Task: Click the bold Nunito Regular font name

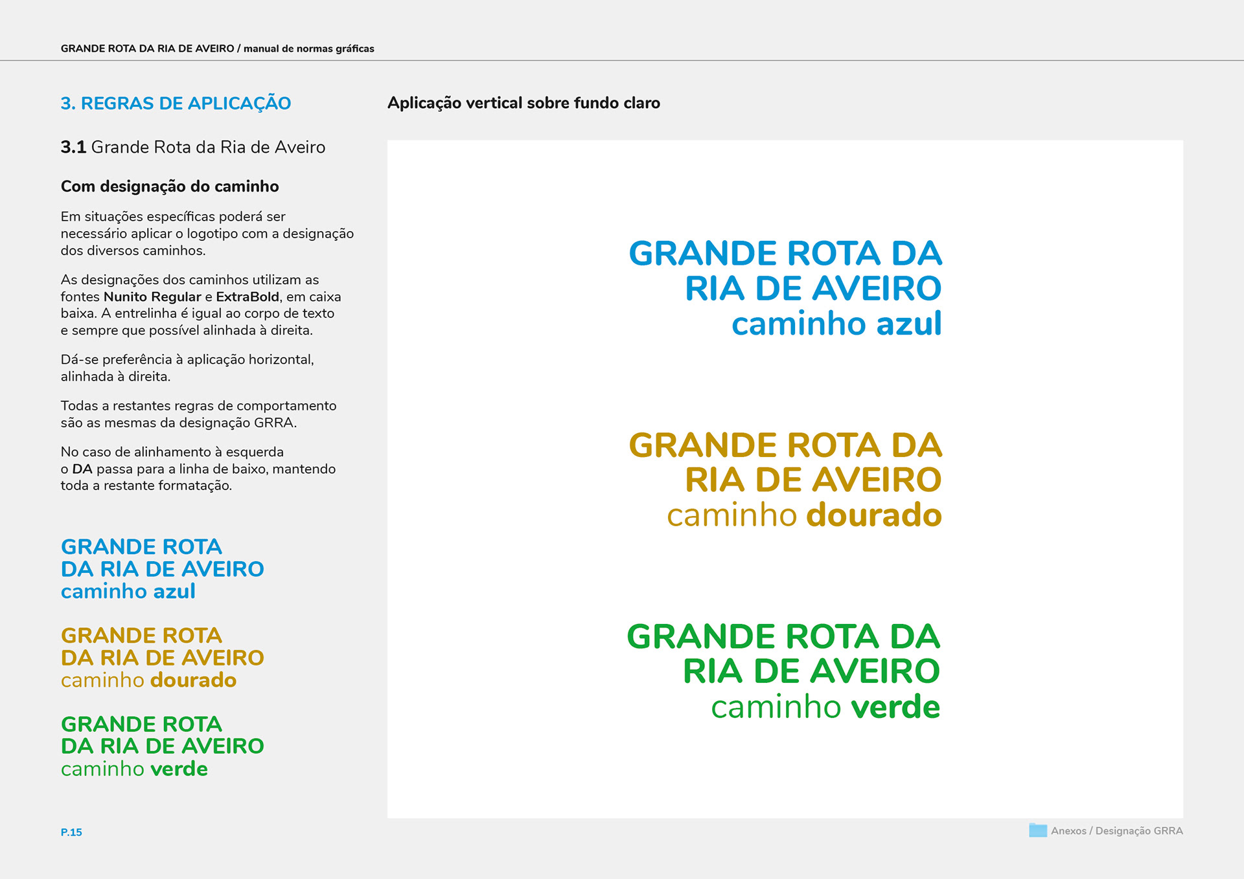Action: tap(152, 297)
